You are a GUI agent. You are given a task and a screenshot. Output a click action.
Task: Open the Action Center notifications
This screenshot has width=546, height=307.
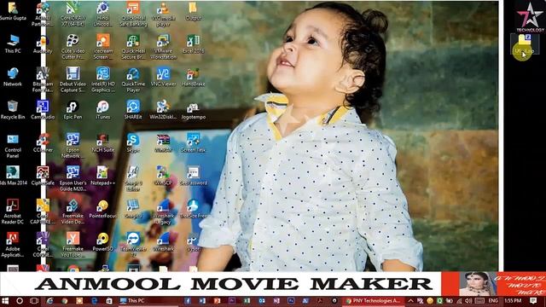[533, 301]
